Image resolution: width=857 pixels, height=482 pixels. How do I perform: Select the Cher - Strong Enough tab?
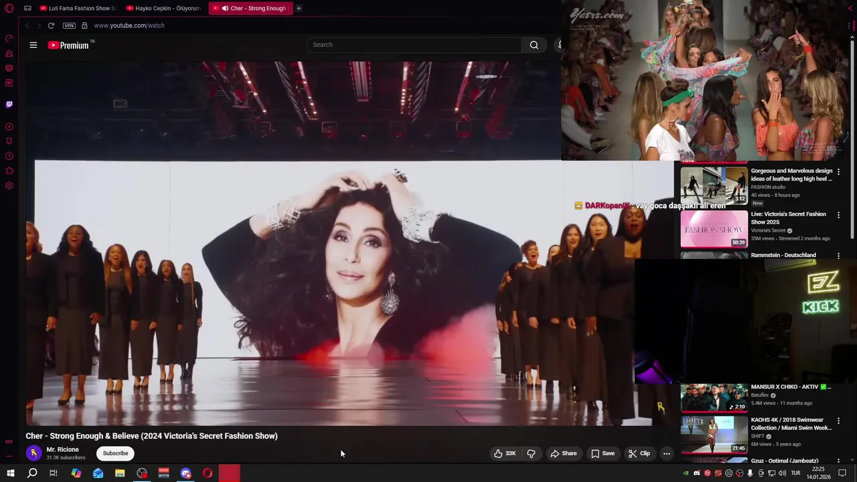[251, 8]
